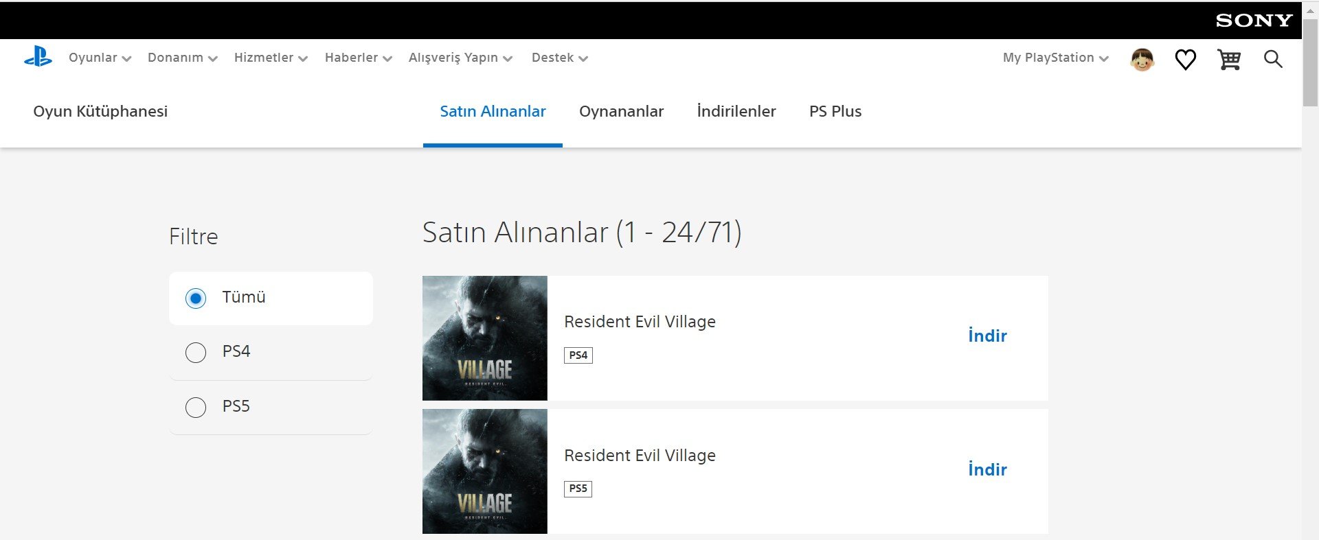Screen dimensions: 1319x540
Task: Open the user avatar profile icon
Action: [x=1142, y=60]
